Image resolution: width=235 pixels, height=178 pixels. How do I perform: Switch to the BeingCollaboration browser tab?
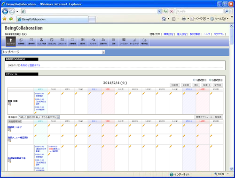53,19
